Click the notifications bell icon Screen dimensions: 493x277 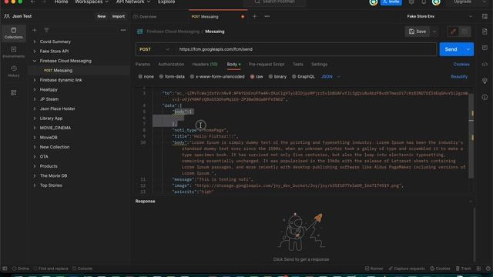point(424,2)
